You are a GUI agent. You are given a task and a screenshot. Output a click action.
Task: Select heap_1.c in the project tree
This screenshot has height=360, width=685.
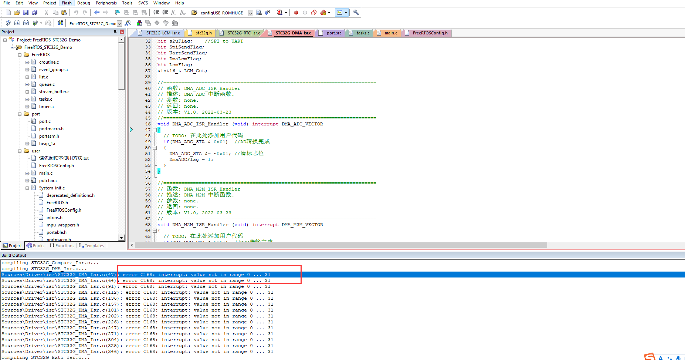(x=48, y=144)
